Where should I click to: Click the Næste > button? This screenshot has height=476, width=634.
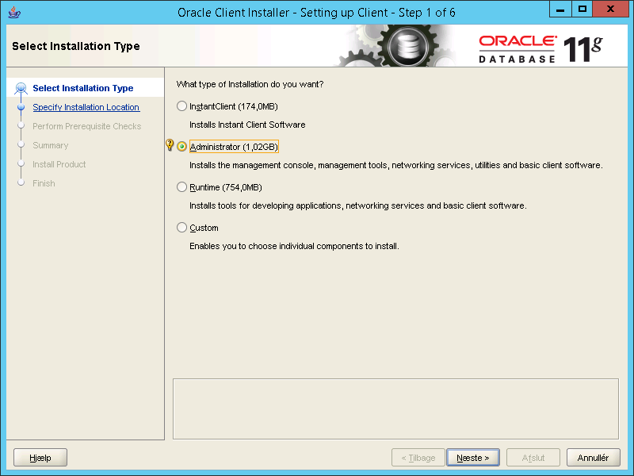[x=473, y=458]
